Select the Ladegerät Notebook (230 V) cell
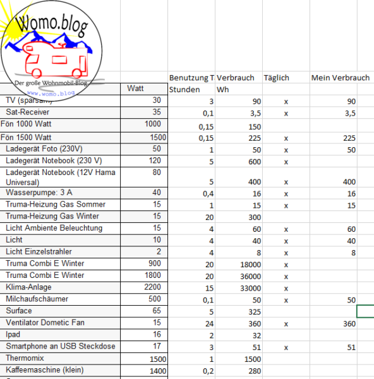 point(60,161)
